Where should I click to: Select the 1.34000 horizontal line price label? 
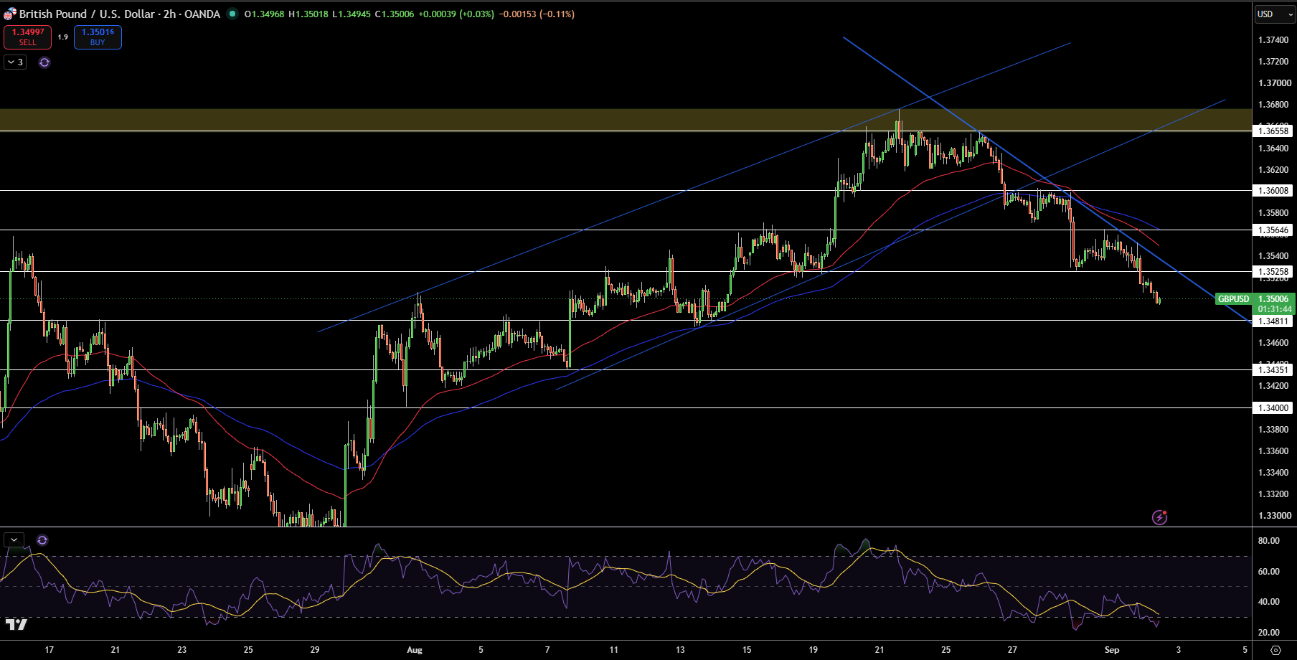click(x=1273, y=408)
